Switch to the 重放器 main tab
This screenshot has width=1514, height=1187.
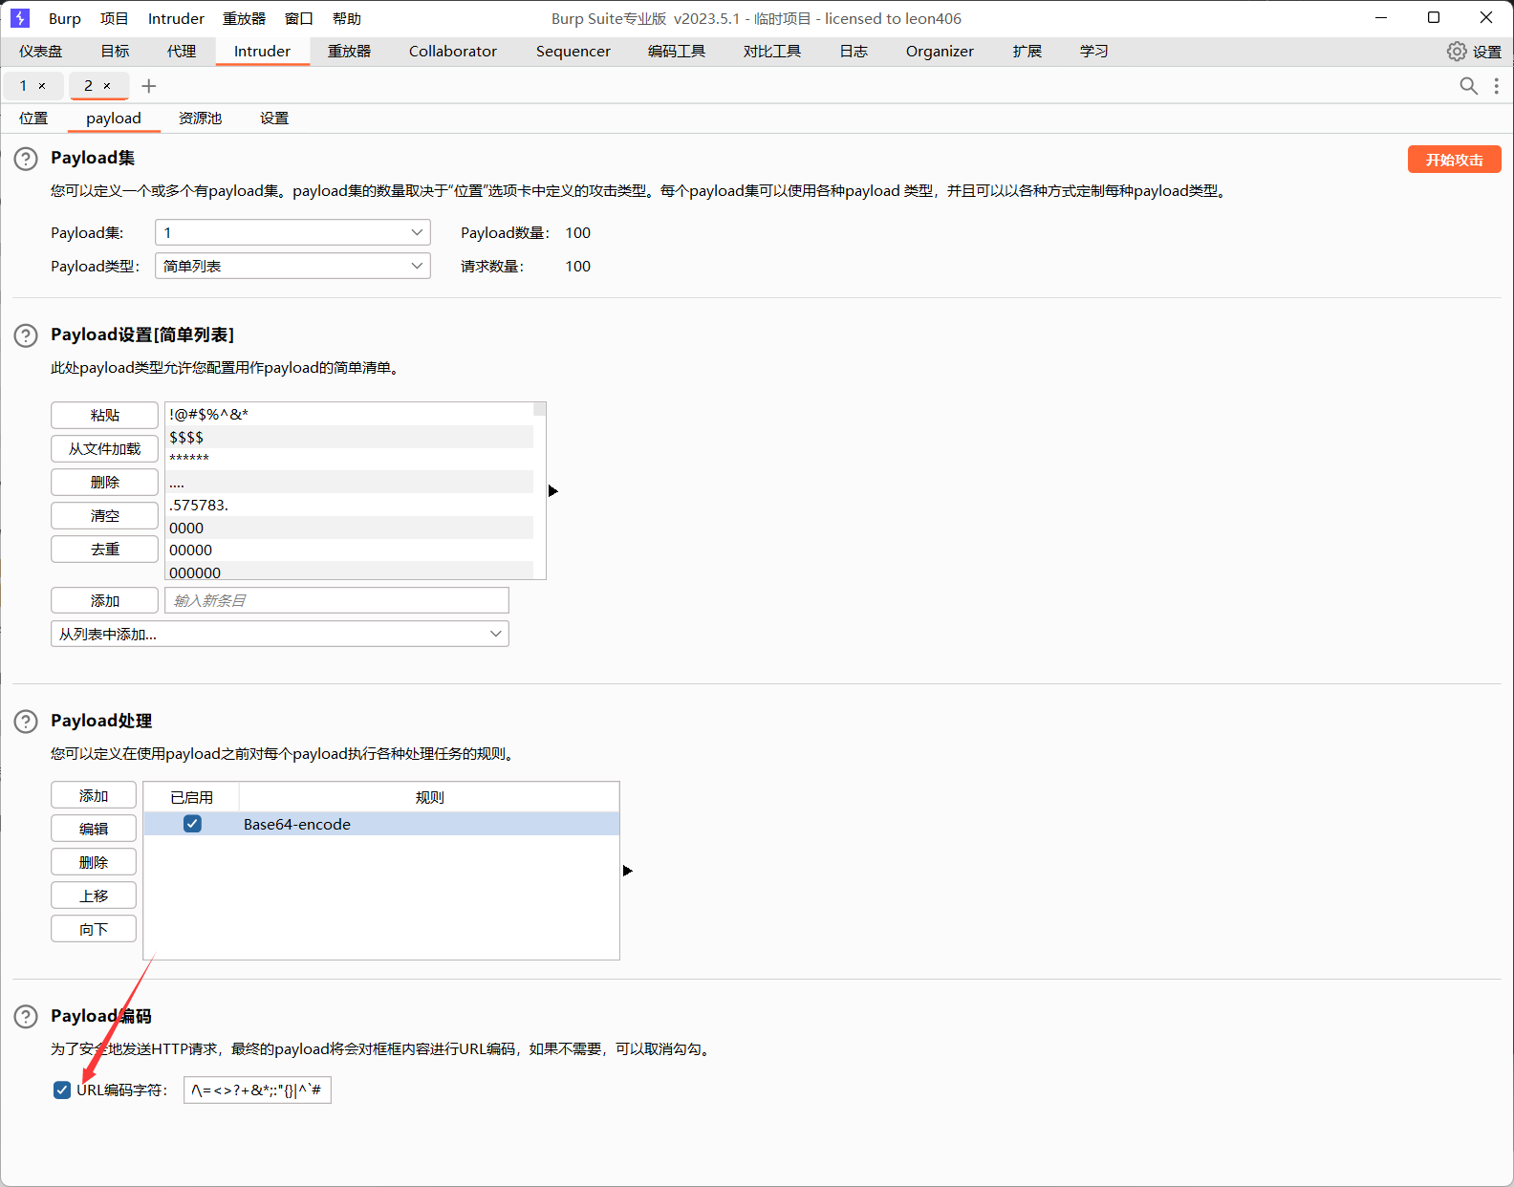pyautogui.click(x=349, y=52)
